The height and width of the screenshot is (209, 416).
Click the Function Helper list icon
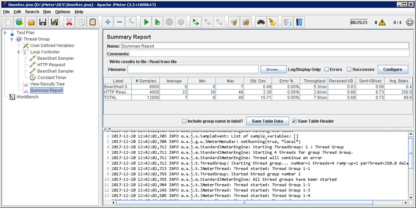(x=287, y=22)
